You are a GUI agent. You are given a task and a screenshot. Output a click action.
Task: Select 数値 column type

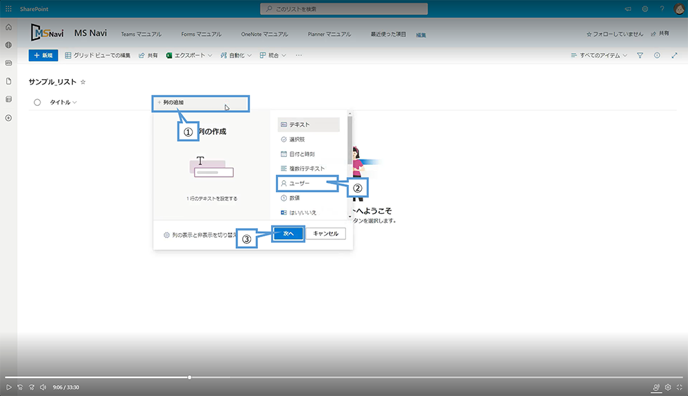308,198
